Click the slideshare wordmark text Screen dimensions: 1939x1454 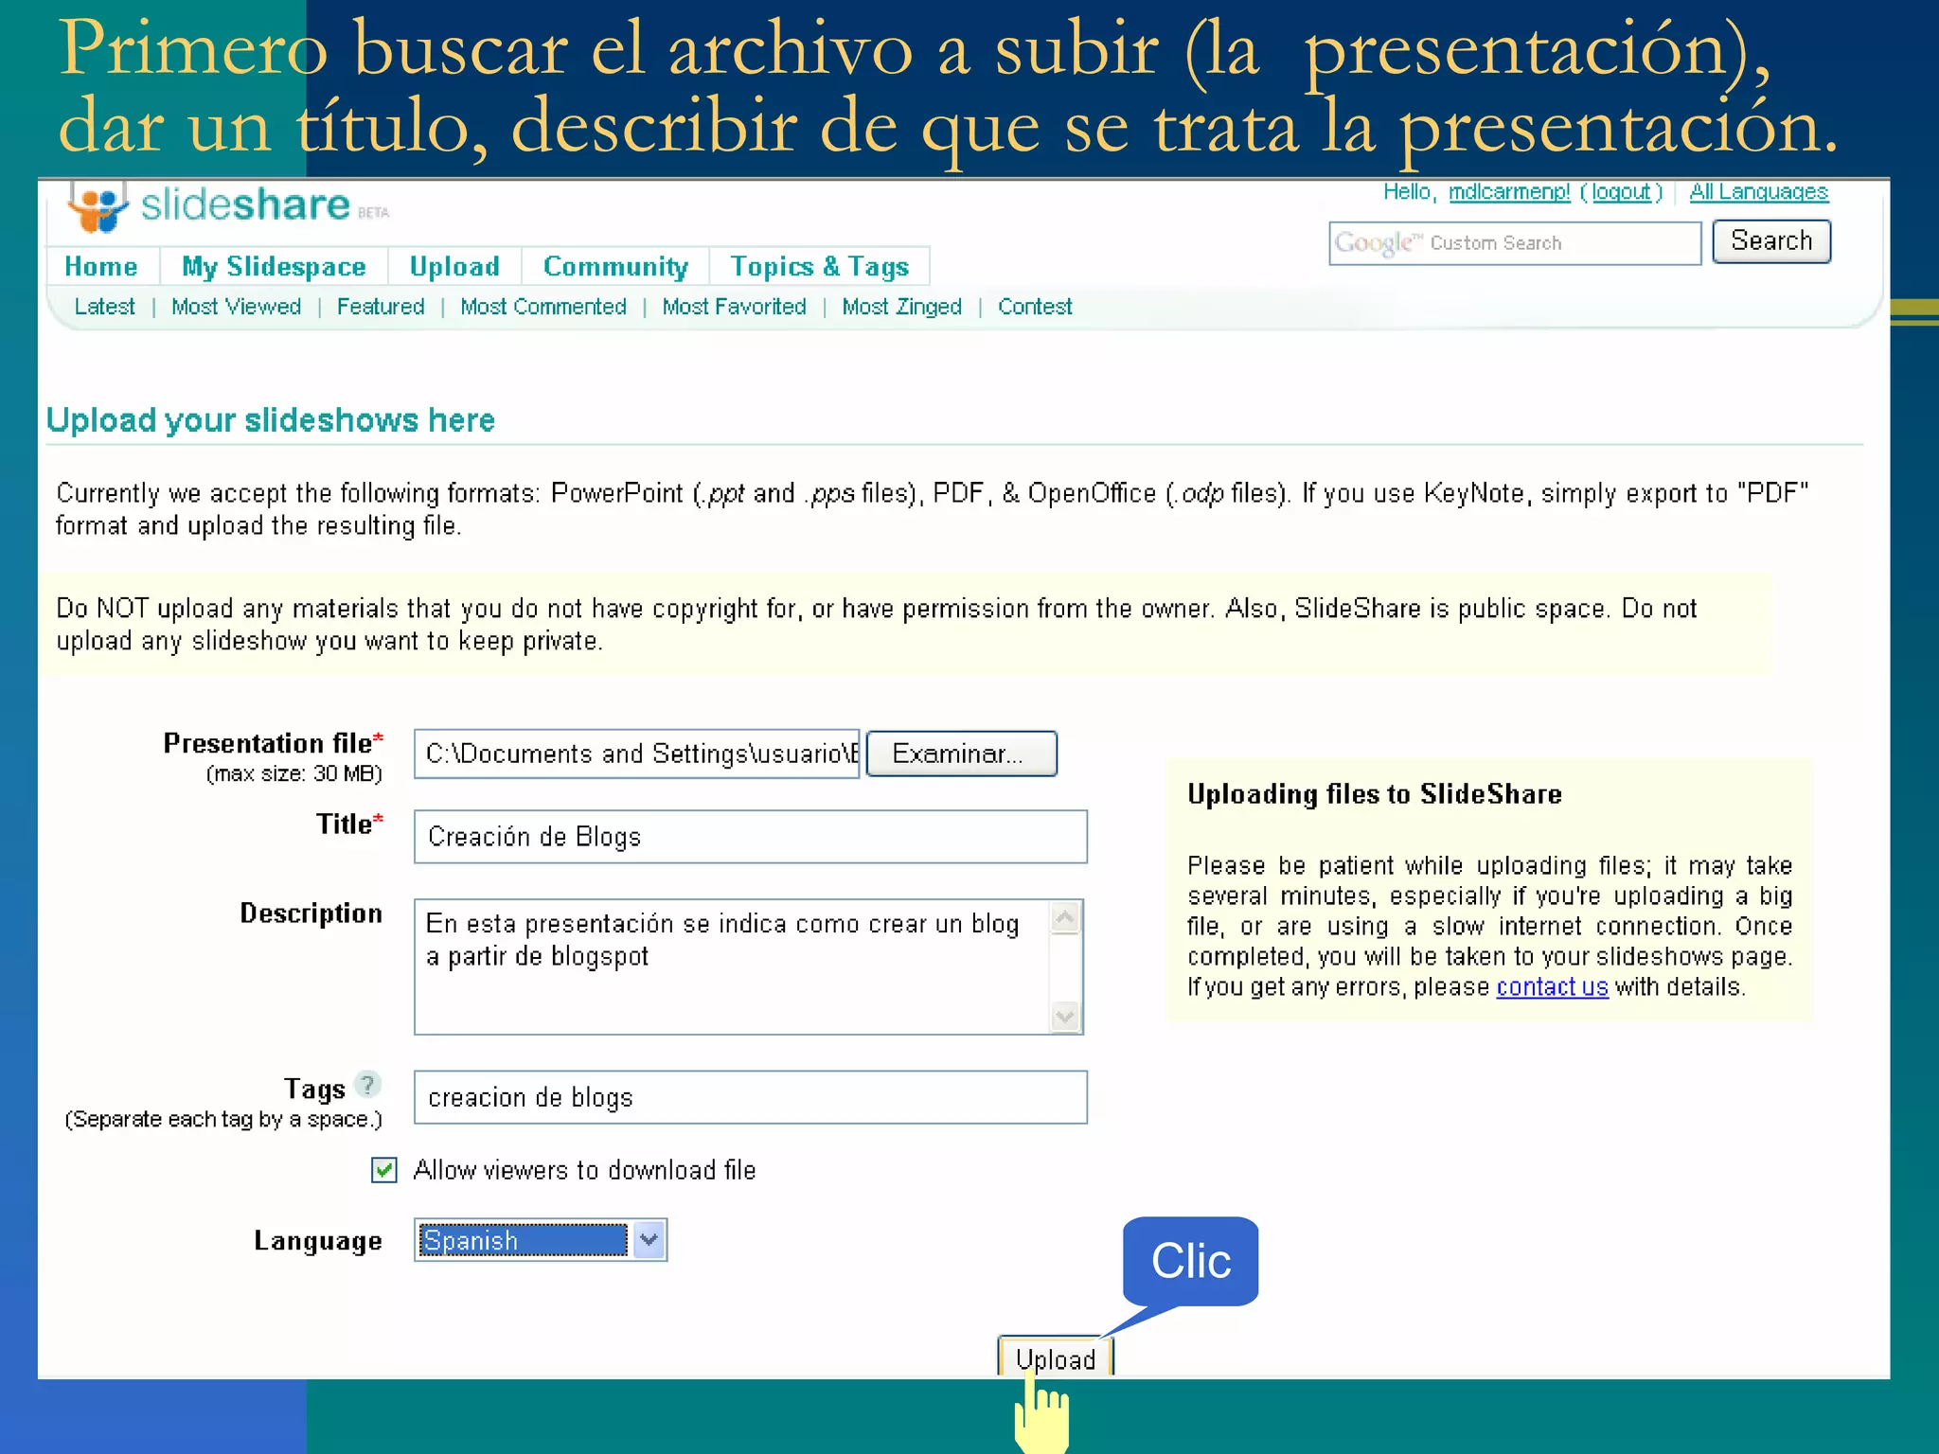[245, 205]
